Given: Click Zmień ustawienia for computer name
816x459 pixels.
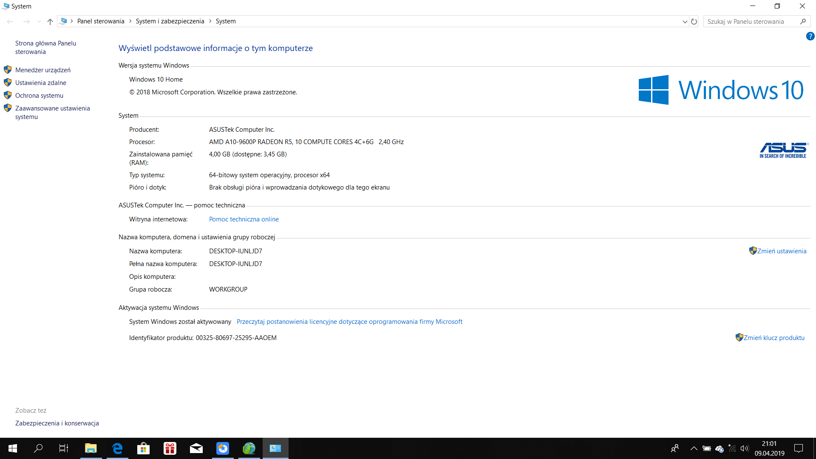Looking at the screenshot, I should coord(782,251).
